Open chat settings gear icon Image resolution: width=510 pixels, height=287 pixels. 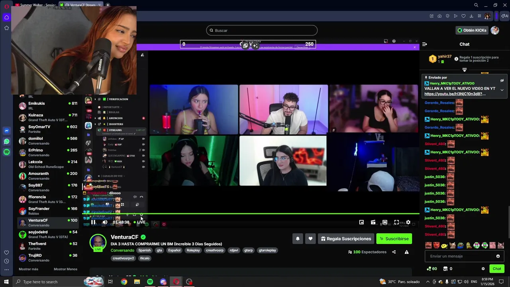pos(483,269)
